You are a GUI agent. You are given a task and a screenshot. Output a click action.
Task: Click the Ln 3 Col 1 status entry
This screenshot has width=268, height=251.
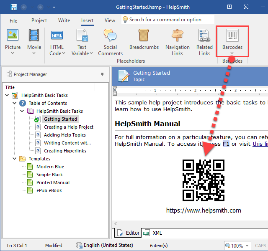[17, 246]
